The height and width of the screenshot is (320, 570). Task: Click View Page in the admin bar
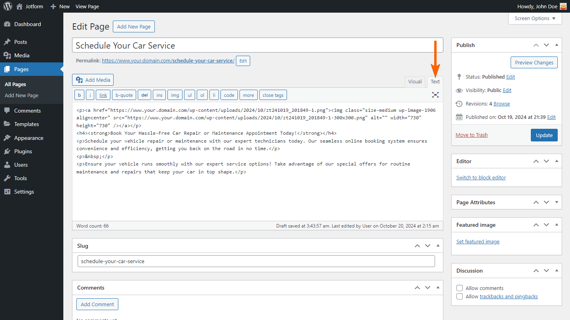87,6
